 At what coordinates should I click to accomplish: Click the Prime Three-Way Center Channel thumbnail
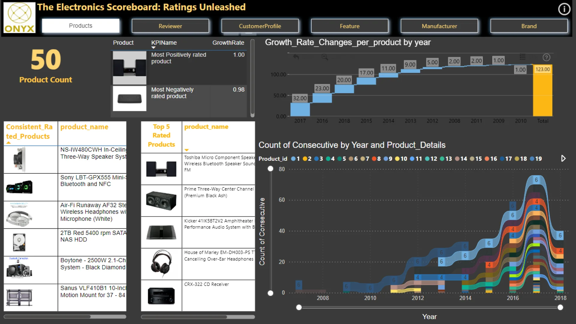[161, 201]
